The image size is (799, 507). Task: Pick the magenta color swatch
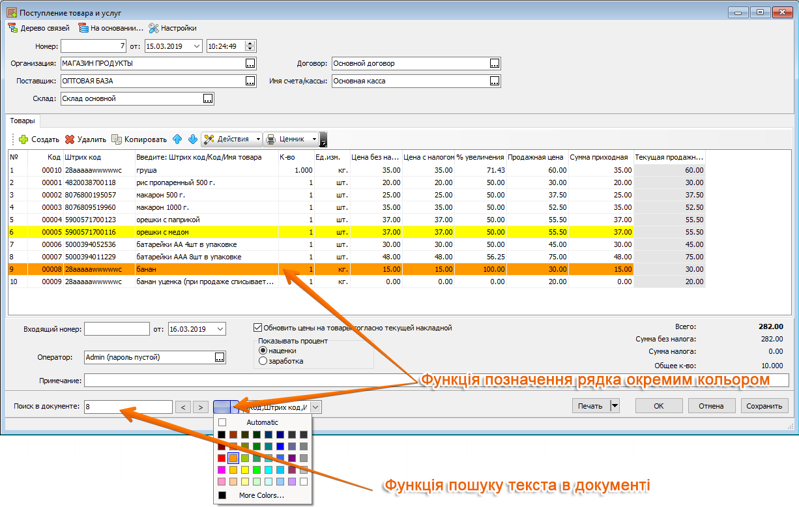coord(222,470)
